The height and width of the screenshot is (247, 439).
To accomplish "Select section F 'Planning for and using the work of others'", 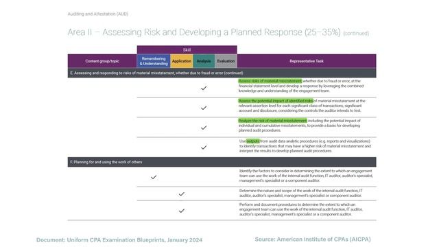I will (222, 162).
